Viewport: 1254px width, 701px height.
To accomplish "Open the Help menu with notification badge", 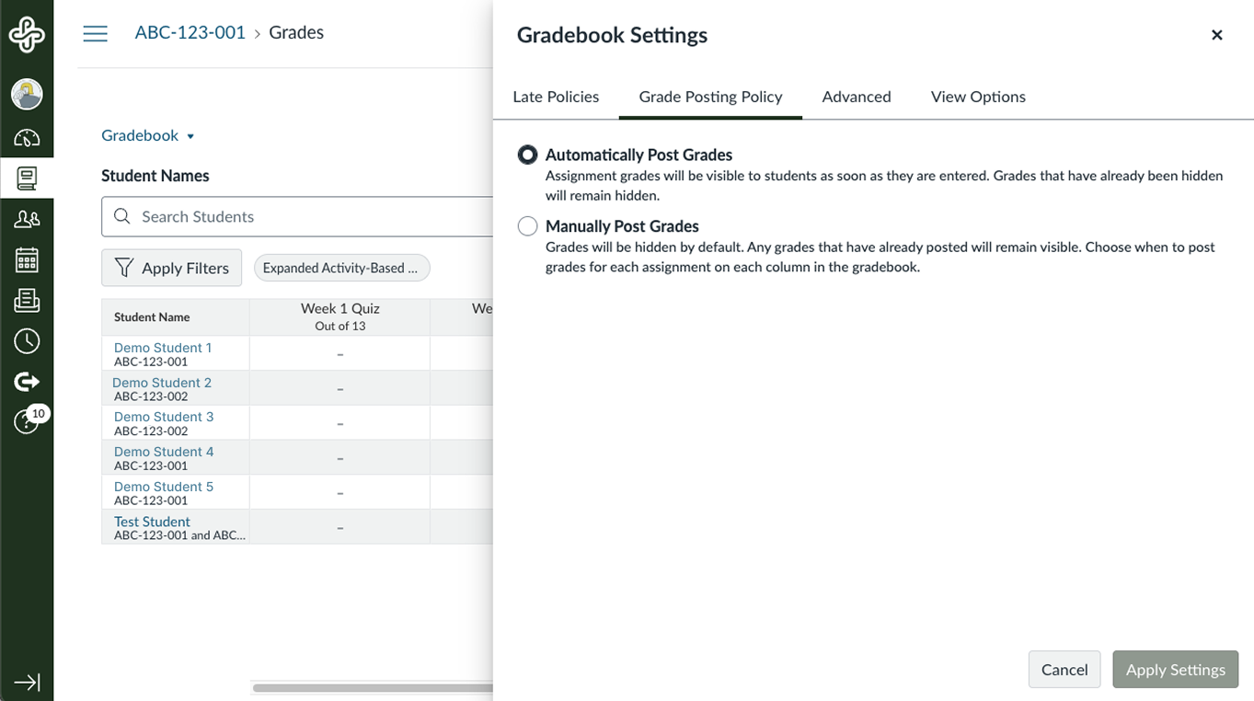I will click(x=27, y=421).
